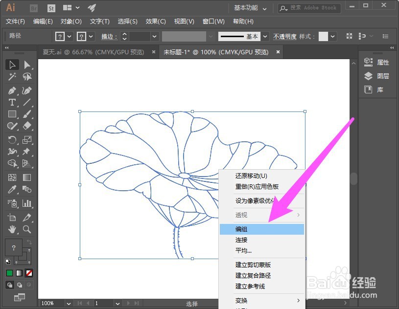Open the 属性 panel

[377, 62]
